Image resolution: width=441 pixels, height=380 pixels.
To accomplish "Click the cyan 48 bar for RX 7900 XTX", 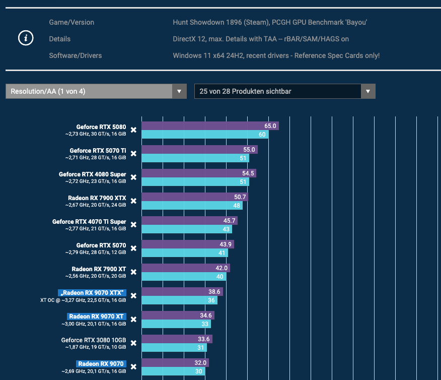I will tap(192, 205).
